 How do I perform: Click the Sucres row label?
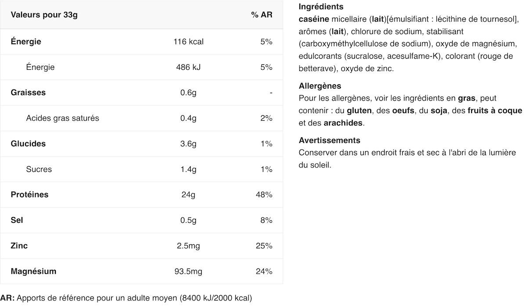[39, 169]
